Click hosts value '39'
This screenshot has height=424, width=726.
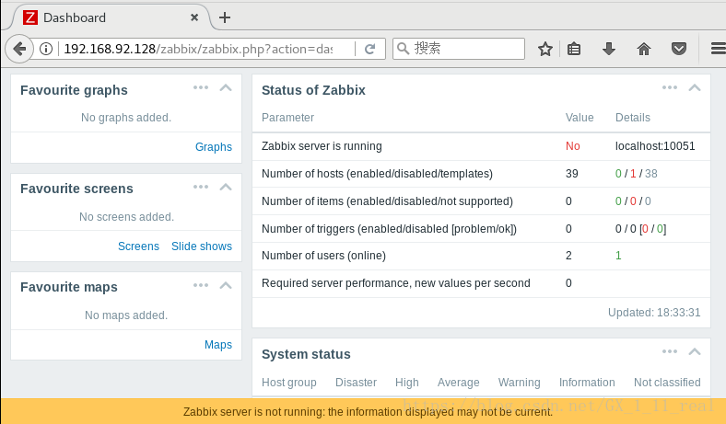click(572, 174)
